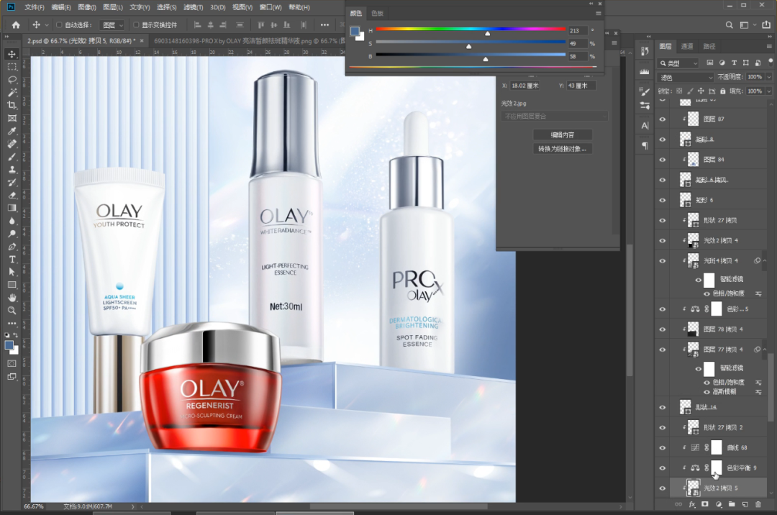Select the Brush tool
The image size is (777, 515).
tap(12, 157)
